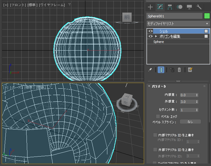Toggle eye visibility of ポリゴンを編集 modifier
This screenshot has height=166, width=211.
[x=150, y=36]
